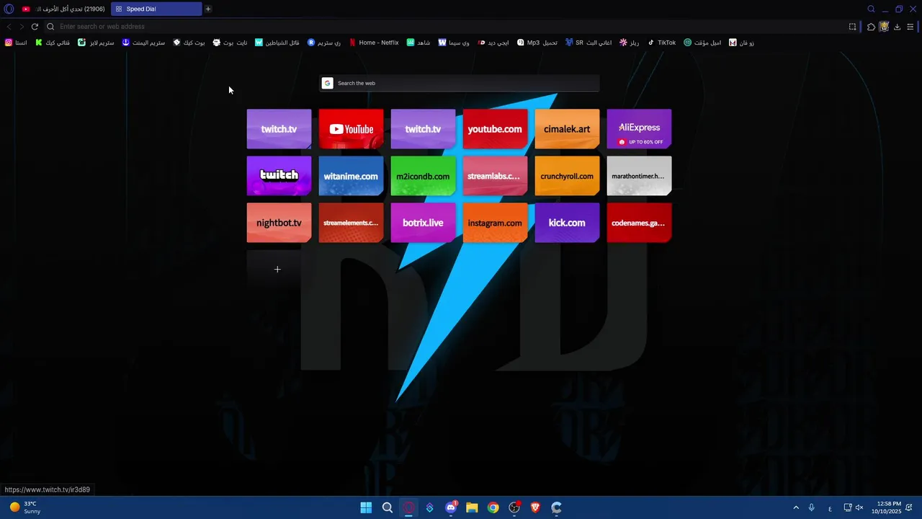Open the ريلز bookmark
The image size is (922, 519).
[629, 43]
